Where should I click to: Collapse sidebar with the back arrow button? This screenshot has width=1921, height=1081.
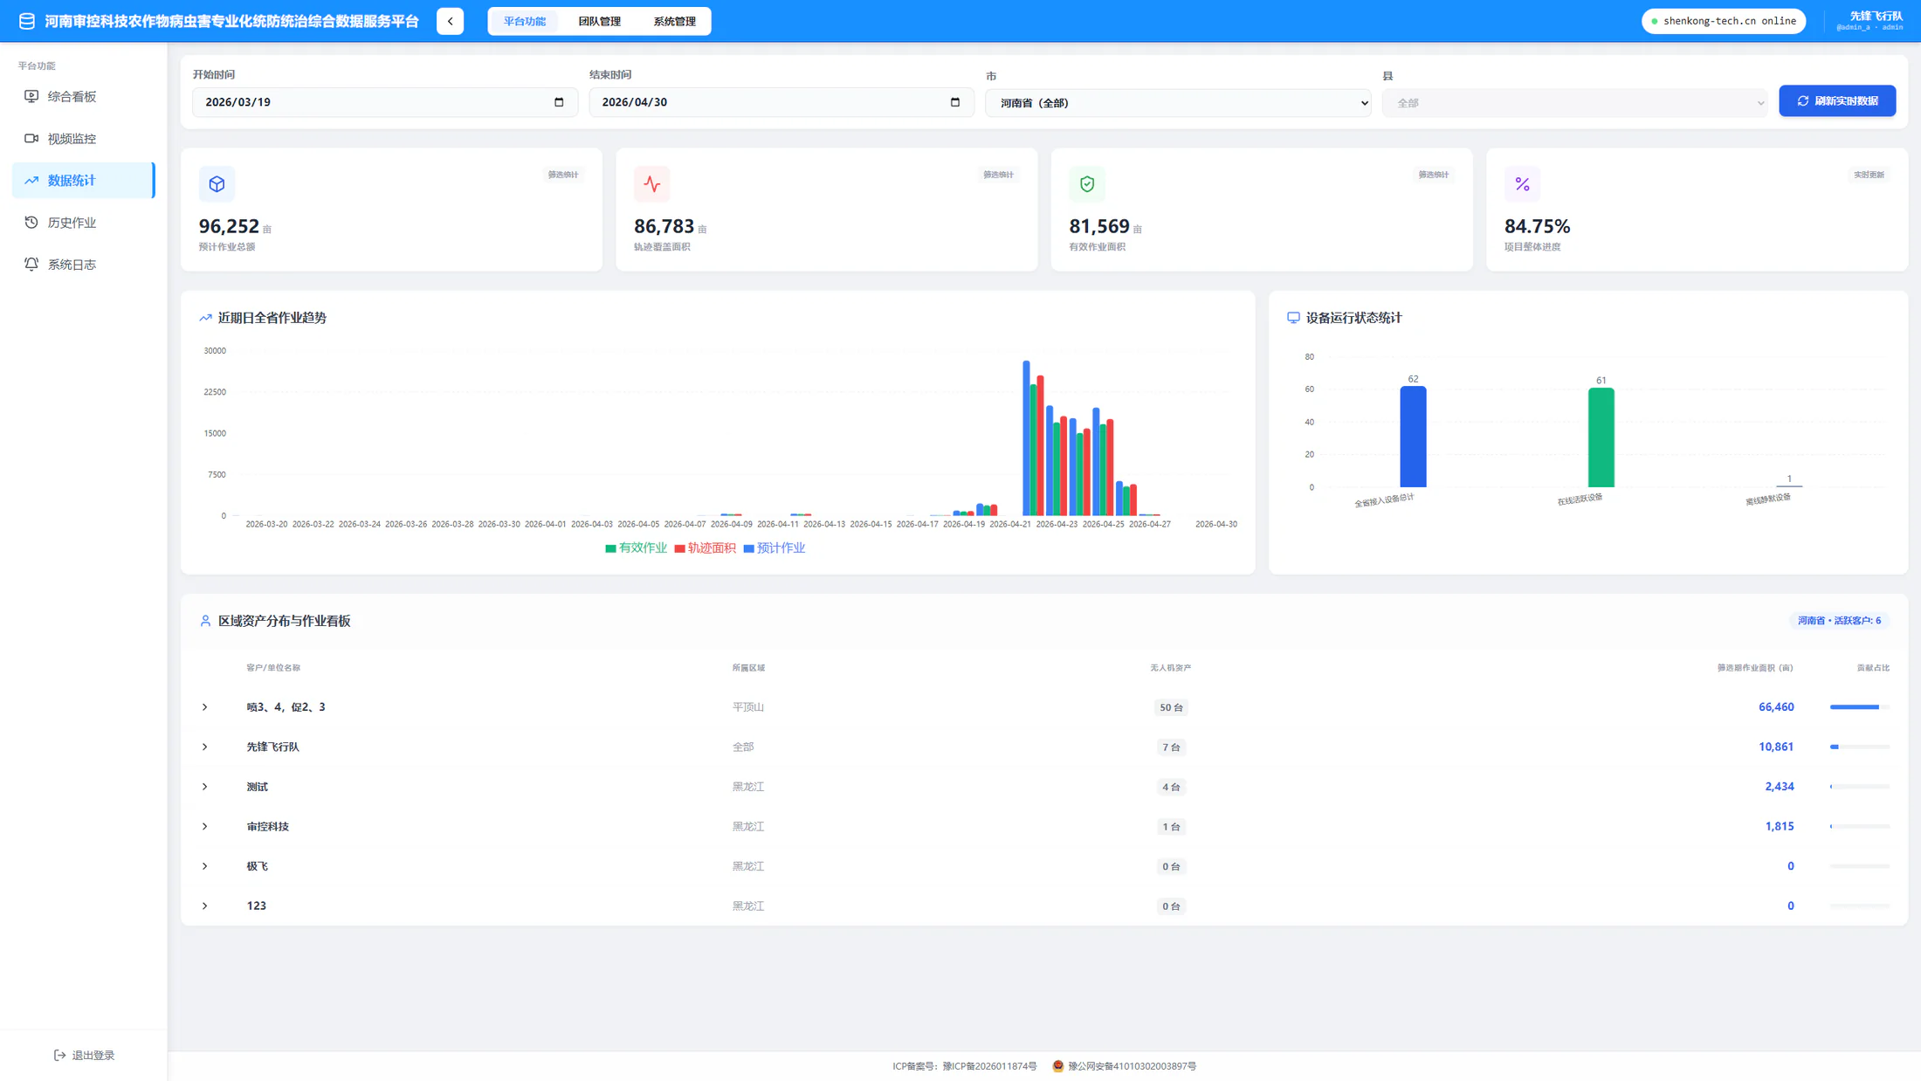coord(450,21)
